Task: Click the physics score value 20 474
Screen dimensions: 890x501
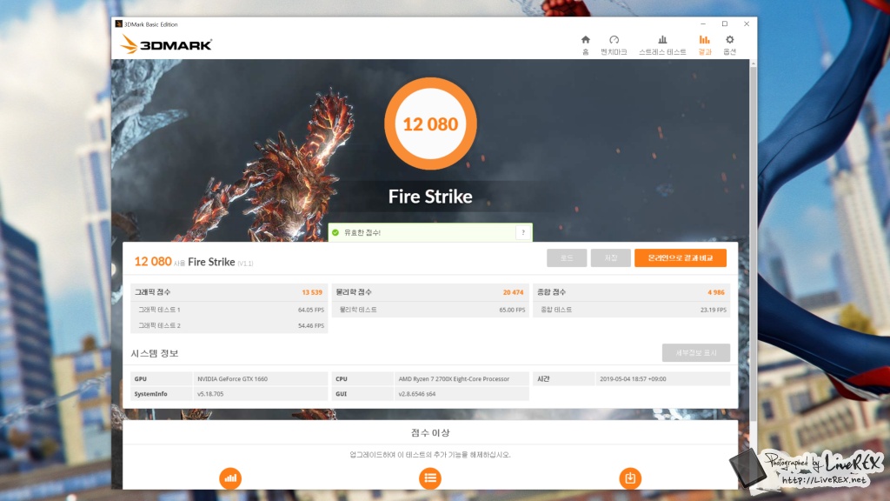Action: [513, 292]
